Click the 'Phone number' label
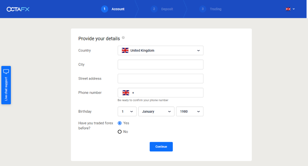308x166 pixels. point(90,93)
